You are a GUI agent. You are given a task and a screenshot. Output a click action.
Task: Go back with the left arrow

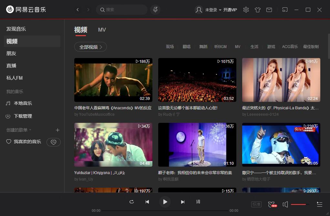(x=78, y=10)
